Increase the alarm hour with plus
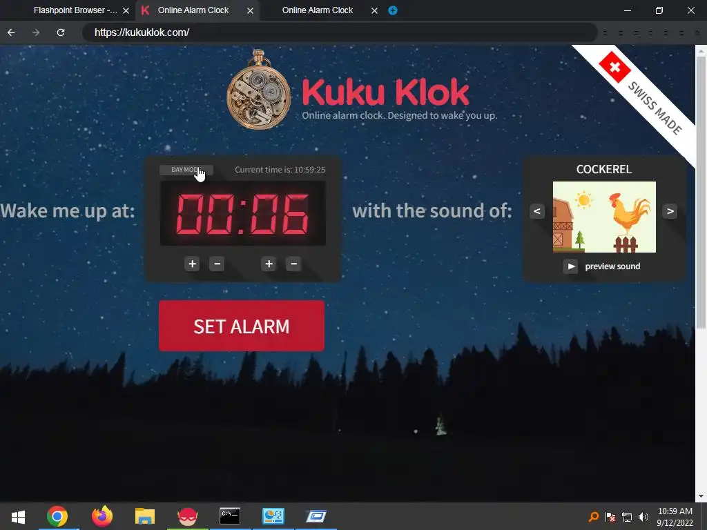 tap(192, 264)
